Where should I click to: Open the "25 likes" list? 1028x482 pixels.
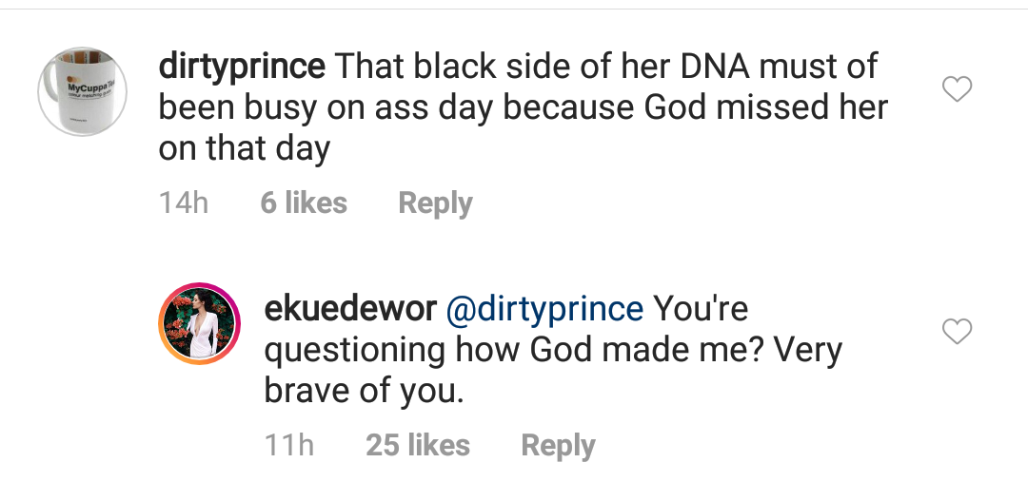[x=418, y=445]
